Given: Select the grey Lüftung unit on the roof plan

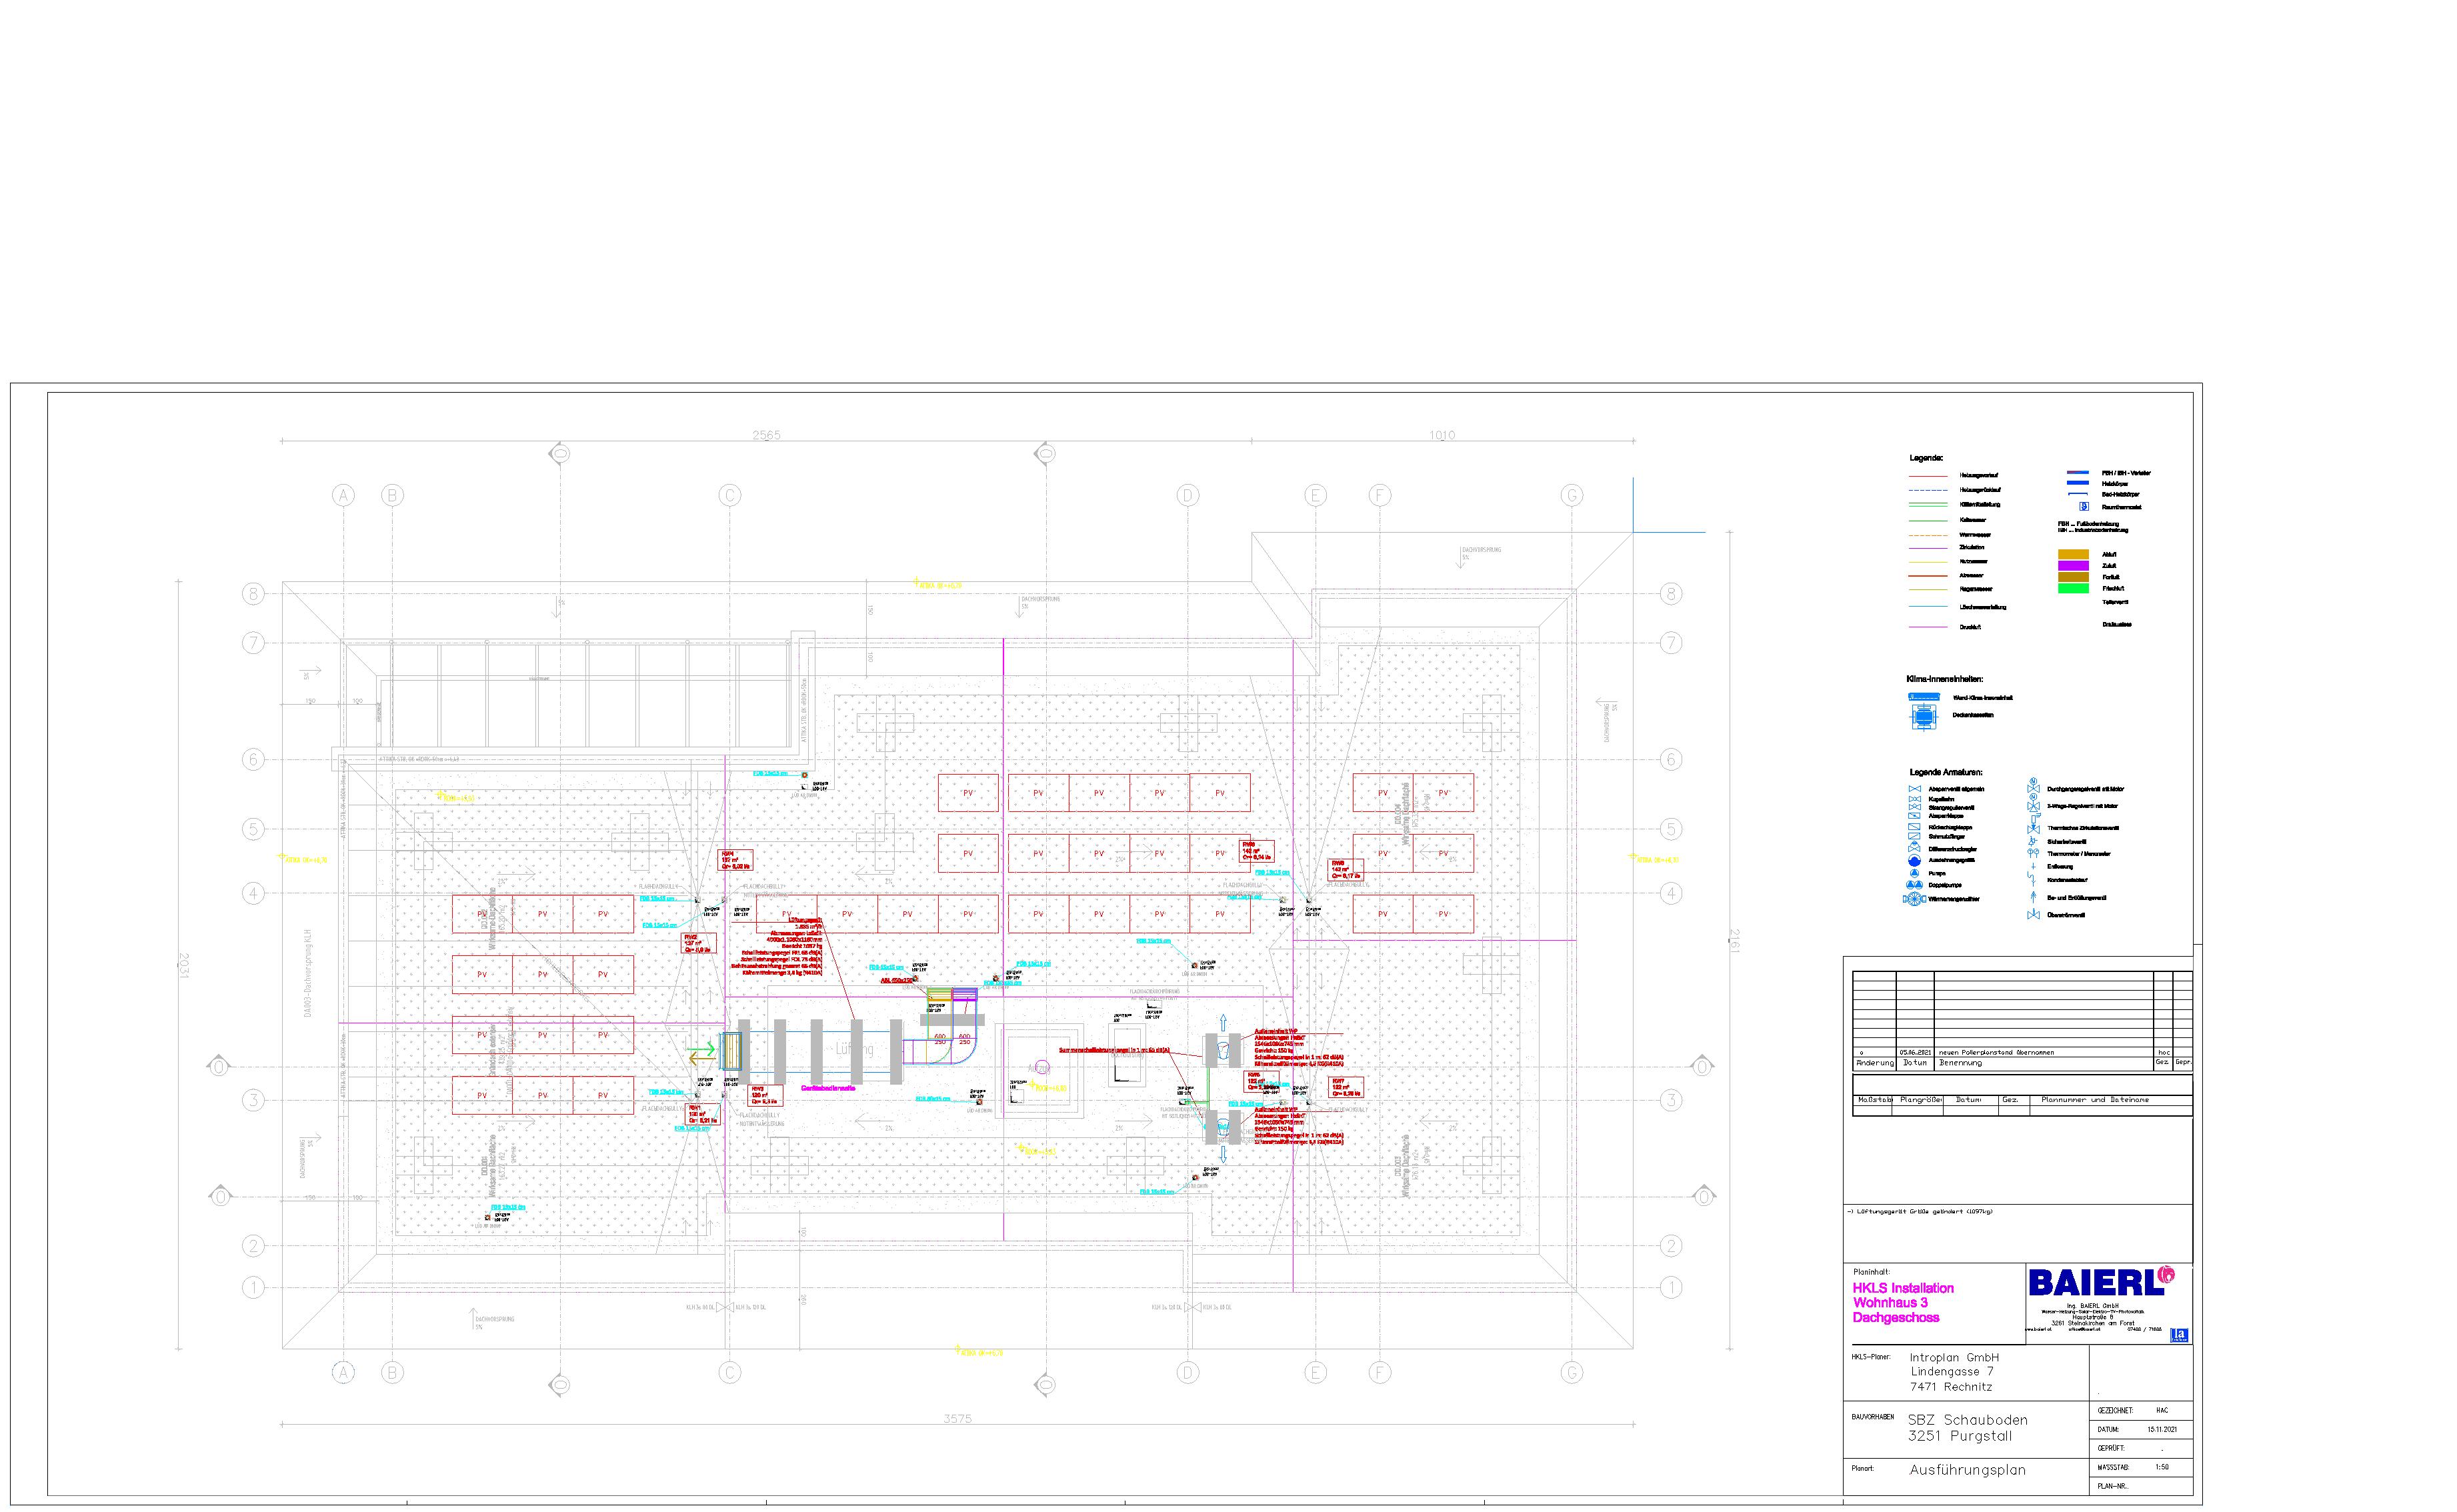Looking at the screenshot, I should click(853, 1049).
